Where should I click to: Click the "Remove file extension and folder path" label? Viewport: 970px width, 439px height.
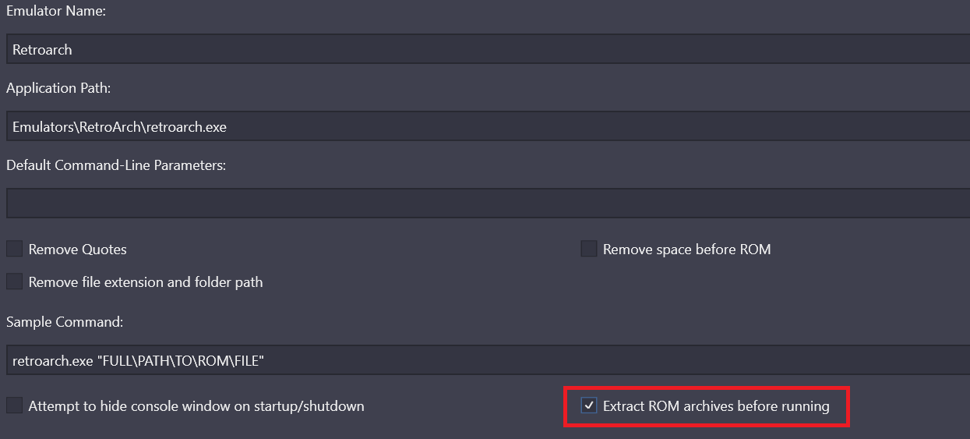(x=146, y=282)
